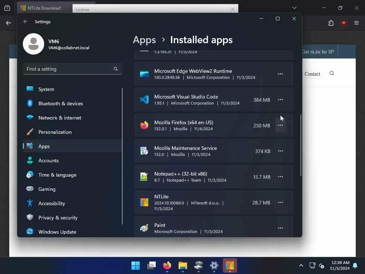Click the sidebar navigation scrollbar
This screenshot has height=274, width=365.
(122, 156)
